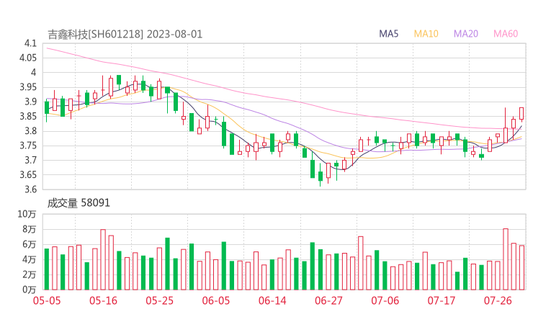533x317 pixels.
Task: Click the 3.95 price axis label
Action: click(27, 87)
